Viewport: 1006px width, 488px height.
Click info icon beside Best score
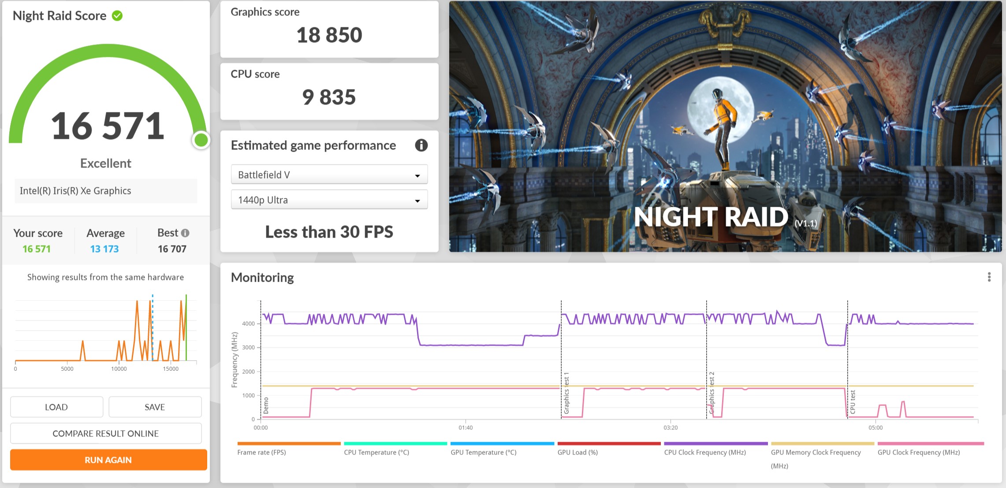[x=186, y=233]
